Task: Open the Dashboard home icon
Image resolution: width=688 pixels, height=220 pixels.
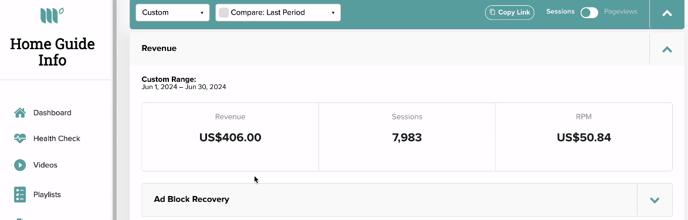Action: pyautogui.click(x=20, y=113)
